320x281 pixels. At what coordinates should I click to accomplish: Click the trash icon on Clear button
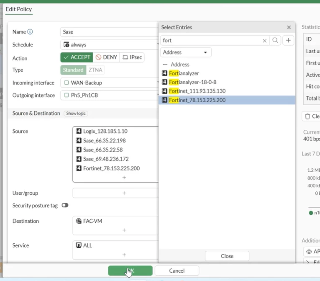click(307, 116)
